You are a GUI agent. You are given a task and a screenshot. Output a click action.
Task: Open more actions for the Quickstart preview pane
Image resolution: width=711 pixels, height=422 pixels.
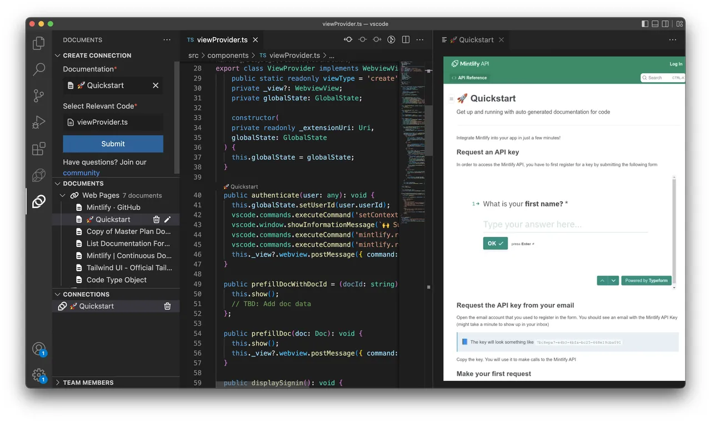673,40
